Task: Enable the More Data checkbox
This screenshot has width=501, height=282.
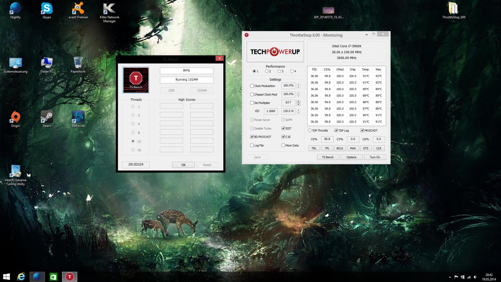Action: pyautogui.click(x=283, y=146)
